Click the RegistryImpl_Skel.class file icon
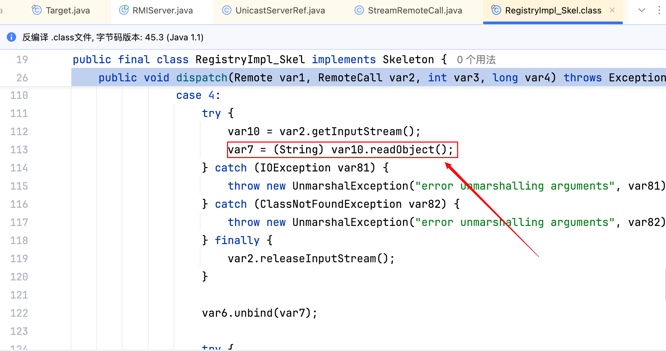The image size is (666, 351). click(x=496, y=10)
